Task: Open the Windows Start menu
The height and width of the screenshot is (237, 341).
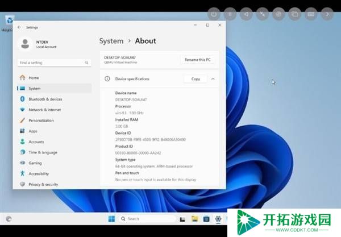Action: point(111,219)
